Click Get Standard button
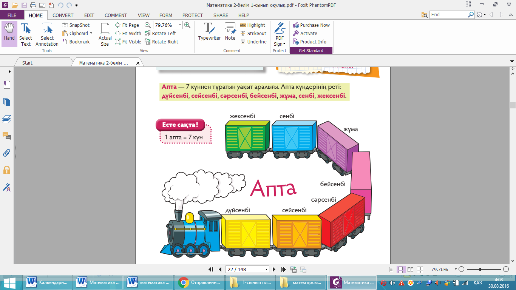Viewport: 516px width, 290px height. pos(311,51)
